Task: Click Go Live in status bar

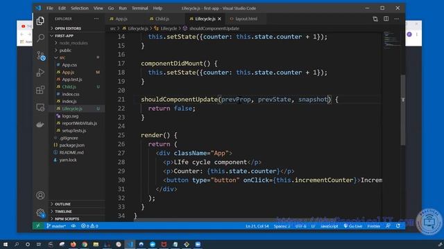Action: pyautogui.click(x=353, y=226)
